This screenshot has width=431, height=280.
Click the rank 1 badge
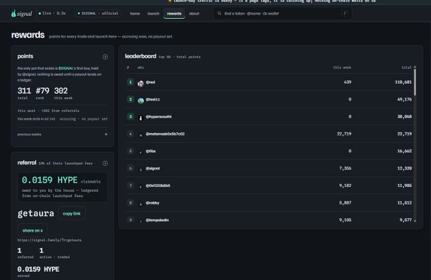click(131, 82)
